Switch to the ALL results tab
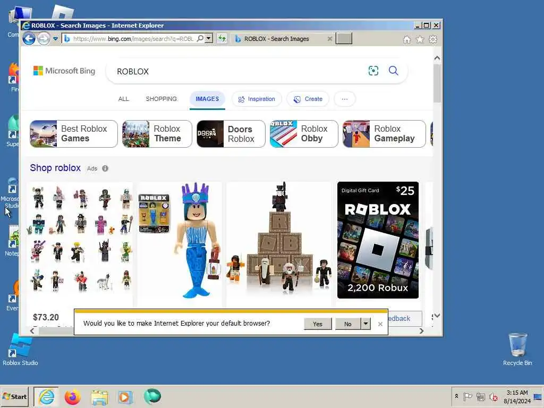Screen dimensions: 544x408 click(x=123, y=99)
